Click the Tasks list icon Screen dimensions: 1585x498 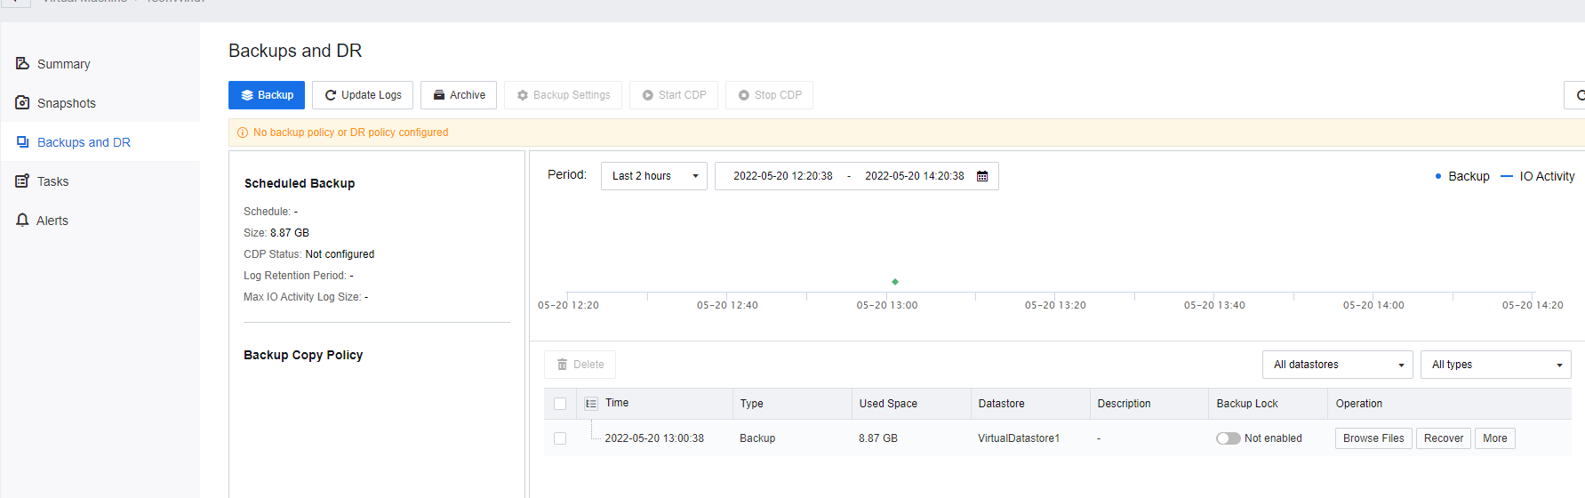(x=22, y=181)
